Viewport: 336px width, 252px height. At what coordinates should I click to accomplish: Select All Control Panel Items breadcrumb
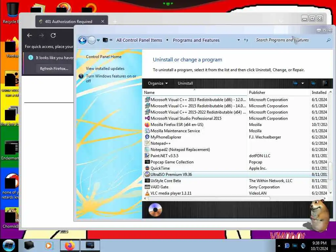pos(139,40)
